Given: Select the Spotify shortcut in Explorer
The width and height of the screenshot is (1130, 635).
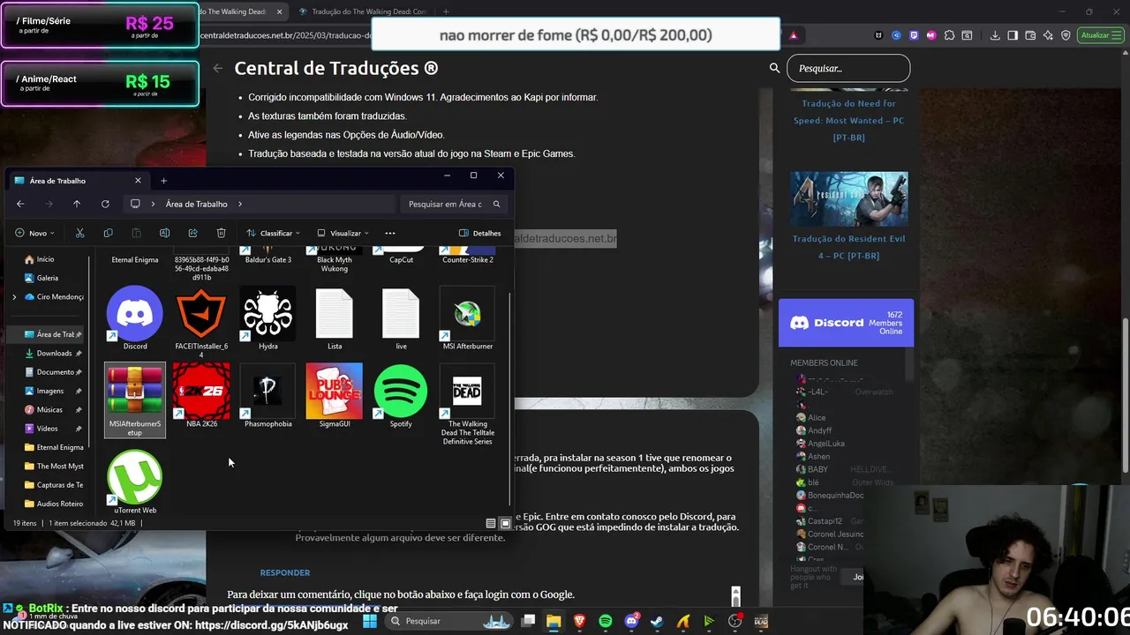Looking at the screenshot, I should point(401,396).
